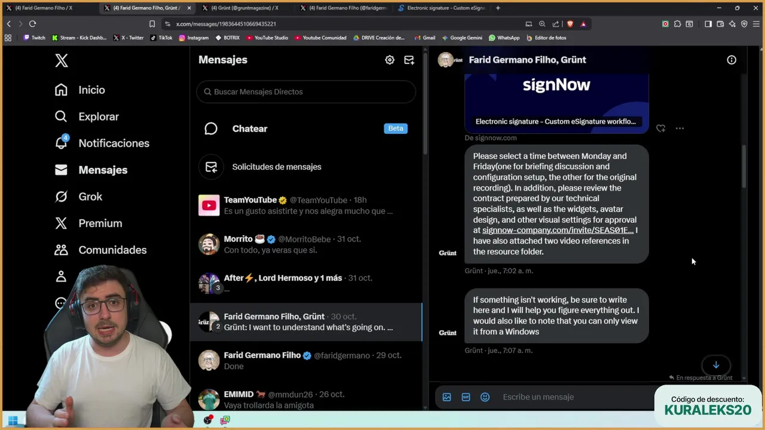Open the browser hamburger menu
Viewport: 765px width, 430px height.
click(x=756, y=24)
